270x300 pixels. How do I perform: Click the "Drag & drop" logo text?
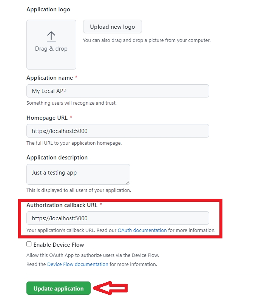51,49
